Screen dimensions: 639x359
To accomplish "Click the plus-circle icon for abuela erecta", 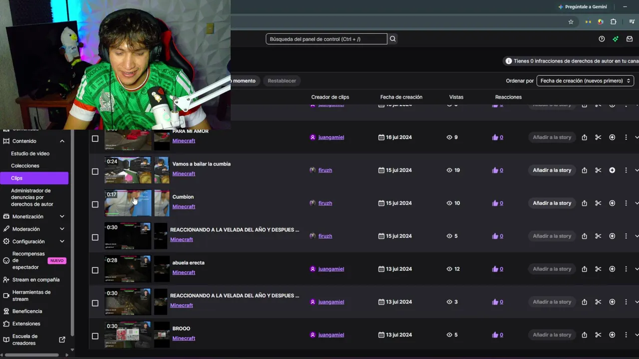I will tap(612, 269).
